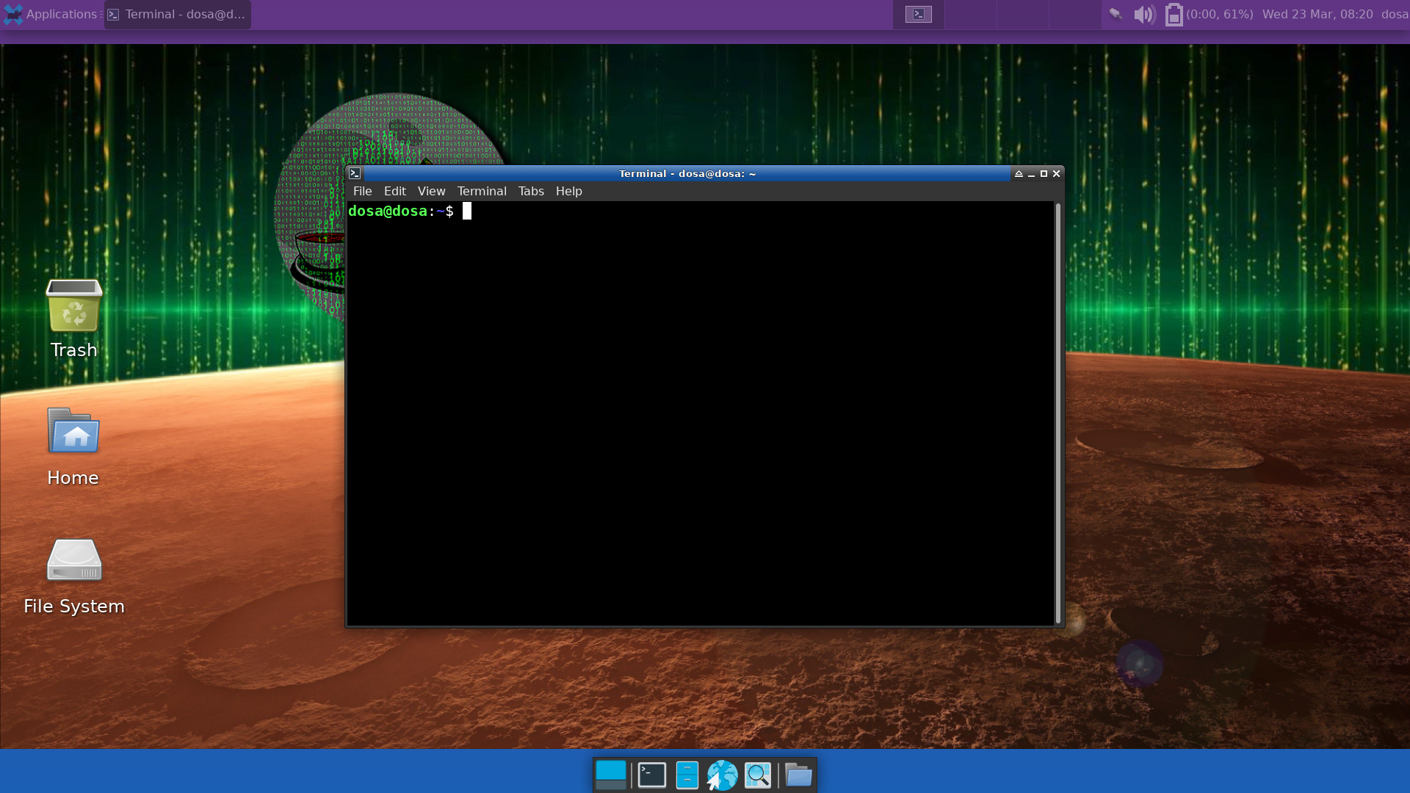Launch terminal emulator from the dock
1410x793 pixels.
(651, 775)
